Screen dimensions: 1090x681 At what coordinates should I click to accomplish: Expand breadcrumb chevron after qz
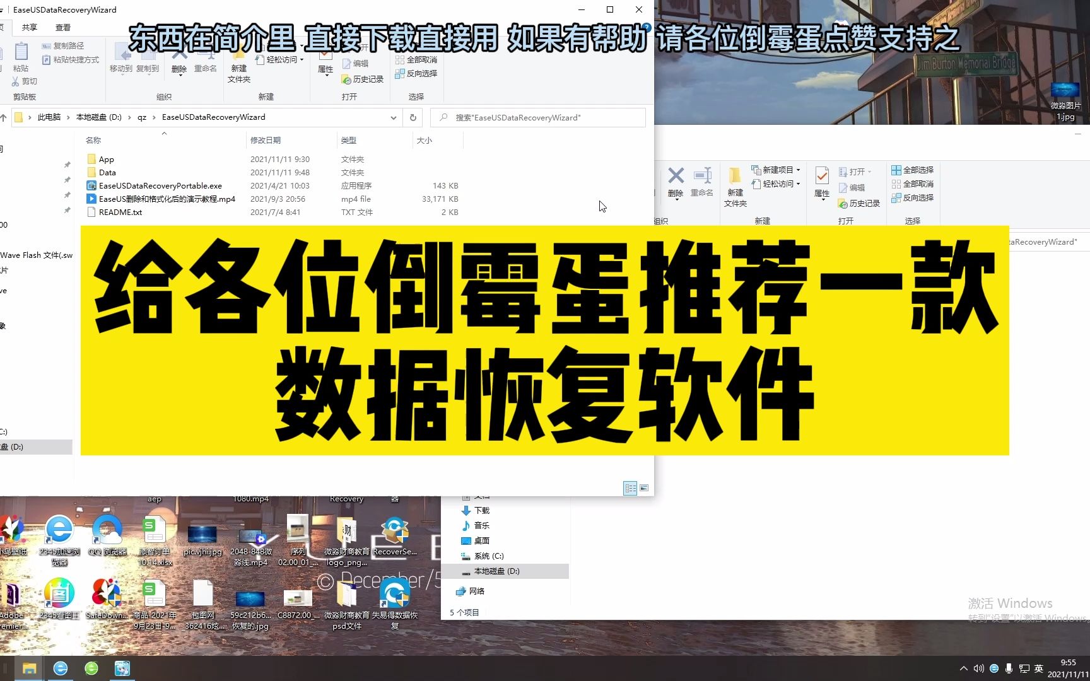point(154,117)
